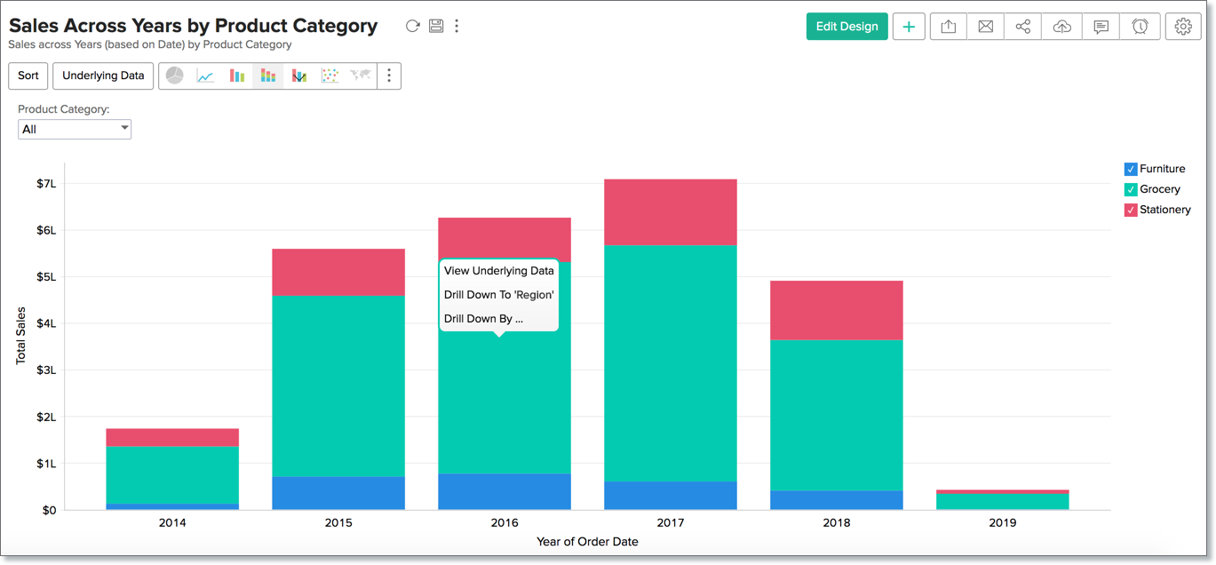Viewport: 1216px width, 565px height.
Task: Click the Edit Design button
Action: pos(846,26)
